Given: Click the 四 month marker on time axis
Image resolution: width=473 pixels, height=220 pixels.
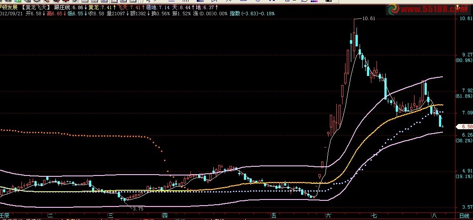Looking at the screenshot, I should click(x=165, y=216).
